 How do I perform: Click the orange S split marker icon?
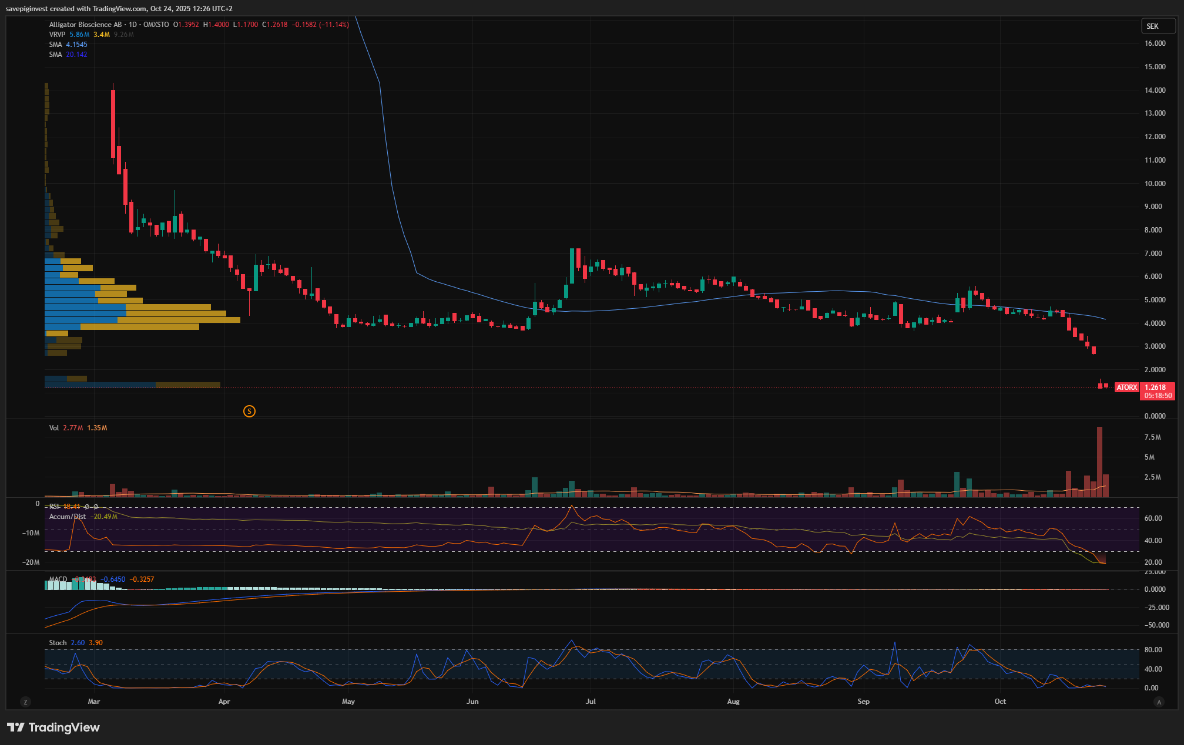point(249,411)
